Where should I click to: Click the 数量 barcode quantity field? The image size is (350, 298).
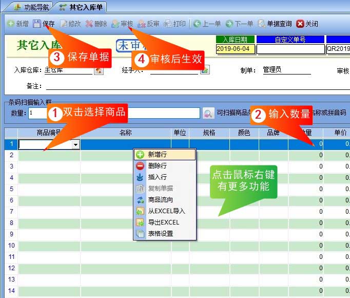pos(37,113)
